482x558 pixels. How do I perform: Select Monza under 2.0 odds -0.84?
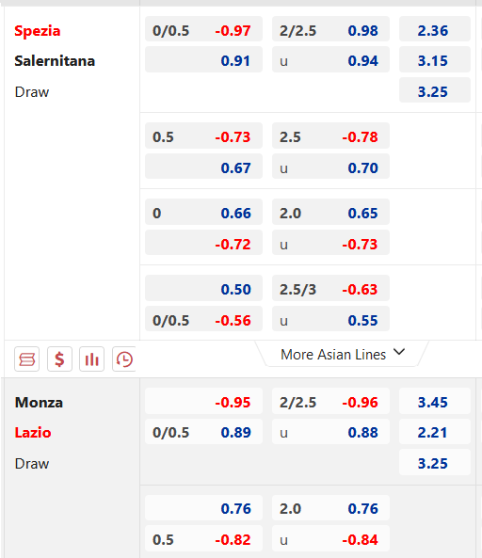click(330, 539)
